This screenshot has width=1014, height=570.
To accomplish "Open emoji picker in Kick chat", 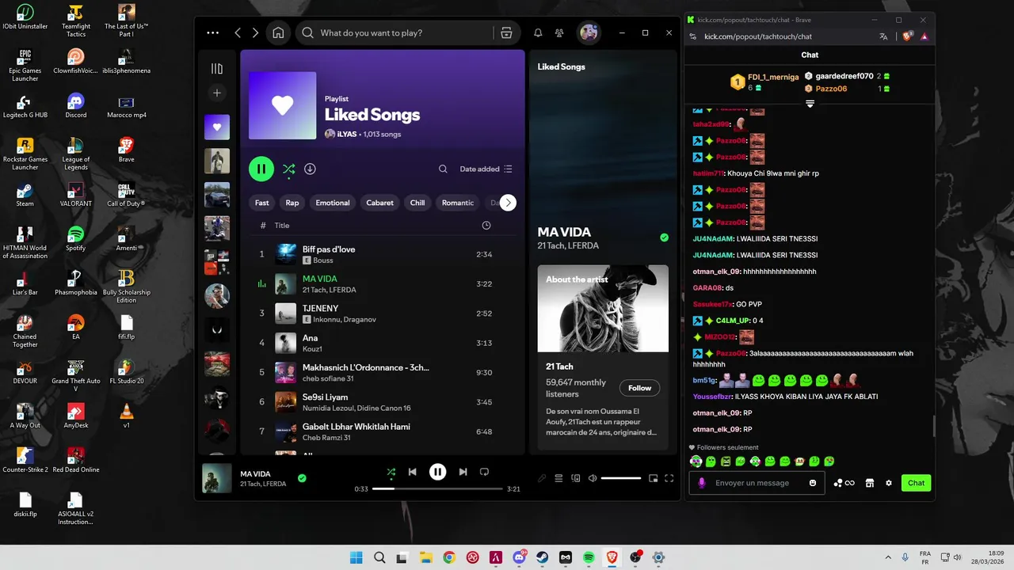I will click(813, 483).
